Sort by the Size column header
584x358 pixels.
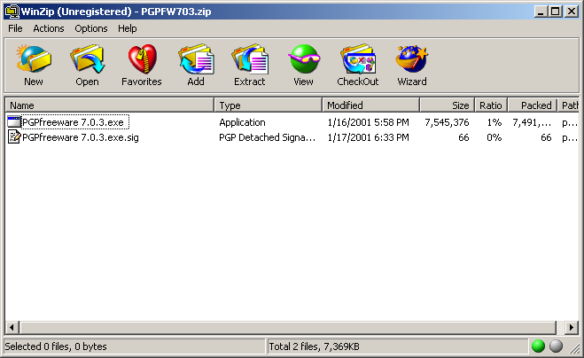[x=448, y=105]
